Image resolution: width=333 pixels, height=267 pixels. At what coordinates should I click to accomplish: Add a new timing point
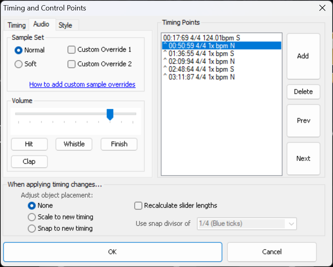[x=303, y=56]
